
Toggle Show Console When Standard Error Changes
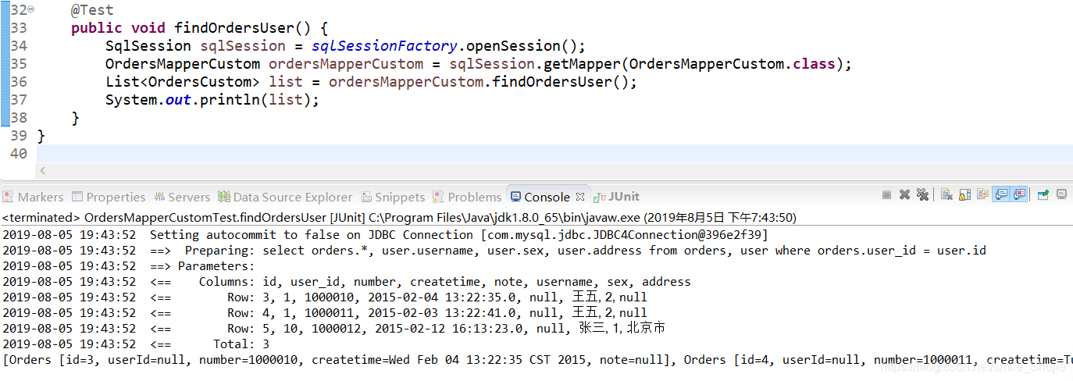pyautogui.click(x=1018, y=194)
